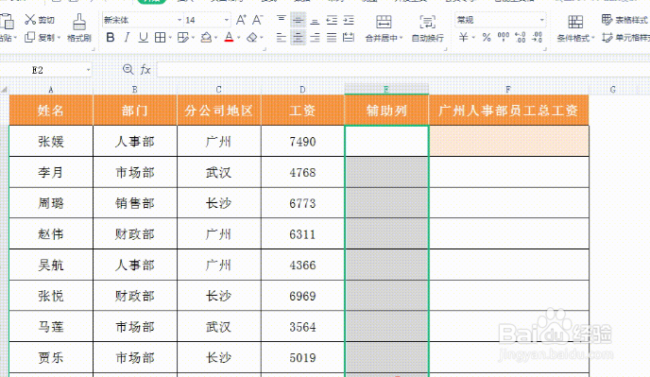Select column A header
This screenshot has width=650, height=377.
pyautogui.click(x=51, y=89)
